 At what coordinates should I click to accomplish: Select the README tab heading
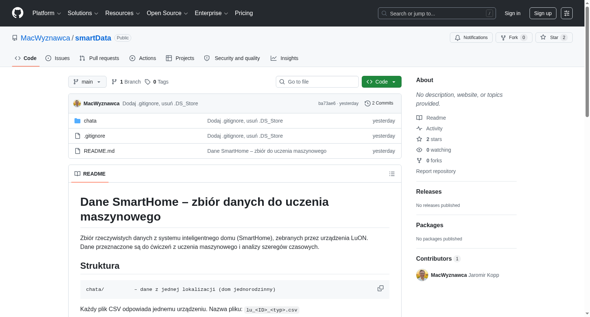pos(90,174)
